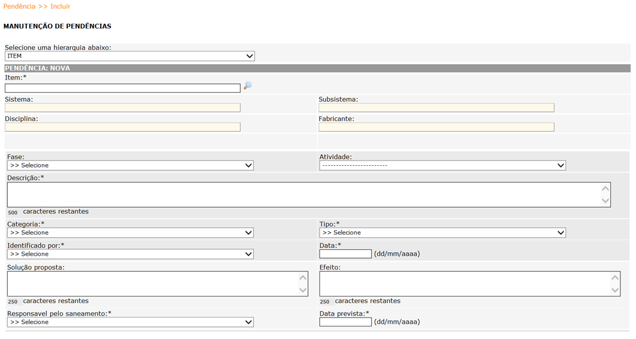The image size is (636, 339).
Task: Expand the Categoria dropdown
Action: pos(130,232)
